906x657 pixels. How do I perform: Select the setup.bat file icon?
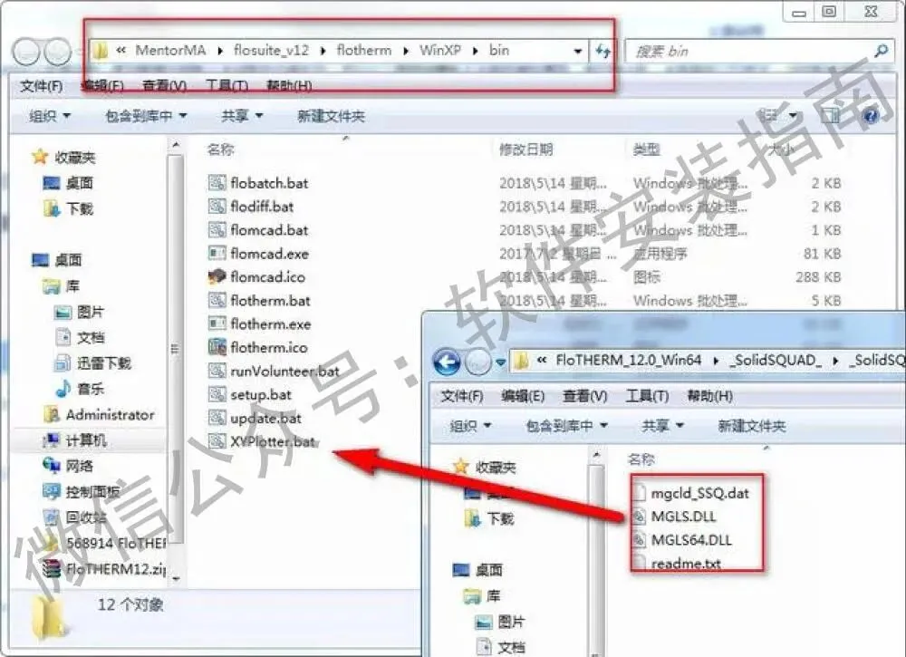pyautogui.click(x=217, y=395)
